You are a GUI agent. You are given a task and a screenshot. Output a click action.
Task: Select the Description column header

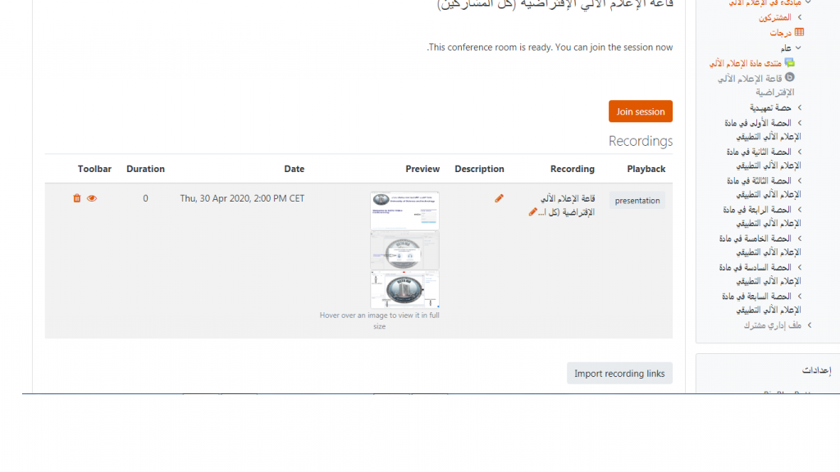click(479, 169)
